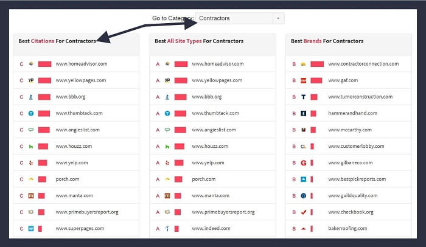The height and width of the screenshot is (247, 426).
Task: Open www.mccarthy.com link
Action: (x=350, y=130)
